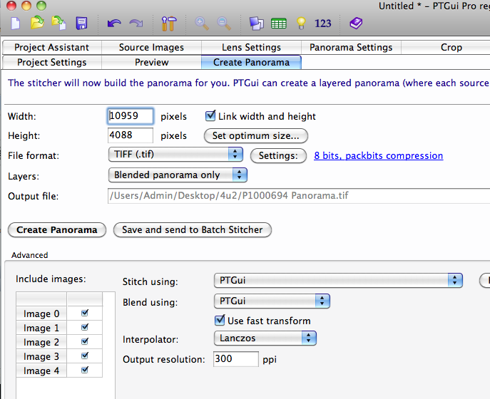Open the Layers Blended panorama dropdown
Image resolution: width=490 pixels, height=399 pixels.
pos(178,175)
